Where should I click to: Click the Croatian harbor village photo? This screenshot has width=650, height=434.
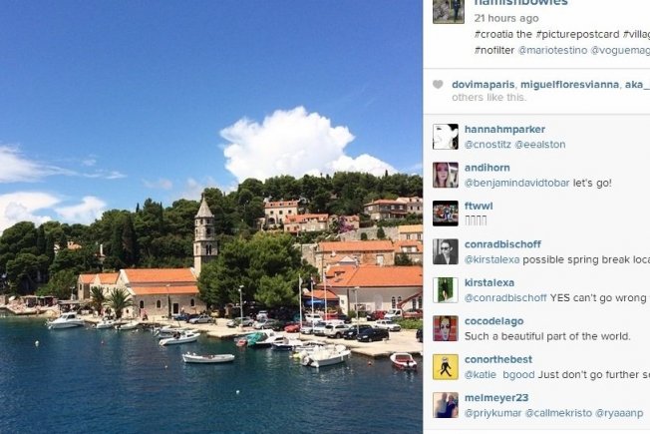211,217
